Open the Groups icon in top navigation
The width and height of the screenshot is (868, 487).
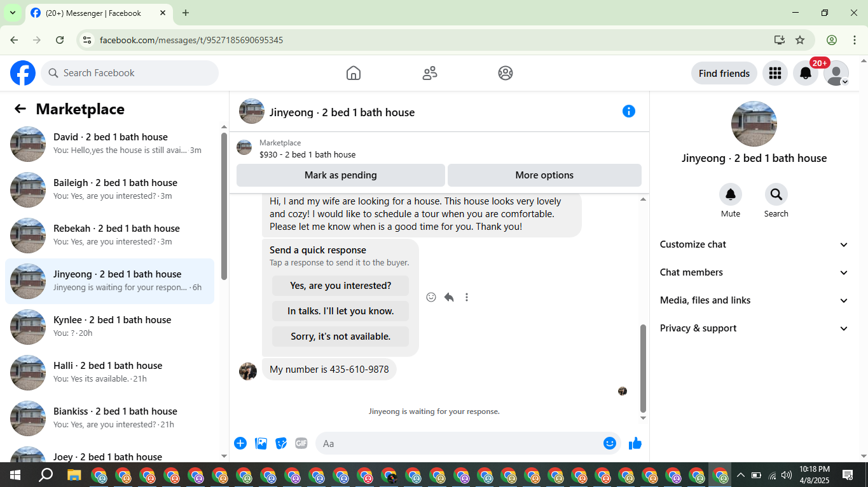(506, 73)
